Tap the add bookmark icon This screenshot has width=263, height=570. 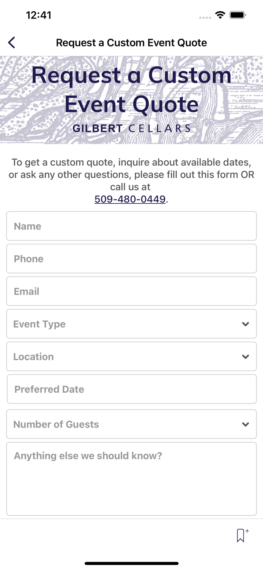pos(242,535)
